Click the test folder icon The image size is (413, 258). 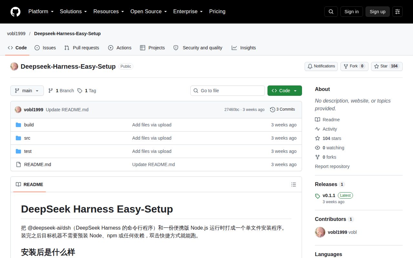coord(18,151)
